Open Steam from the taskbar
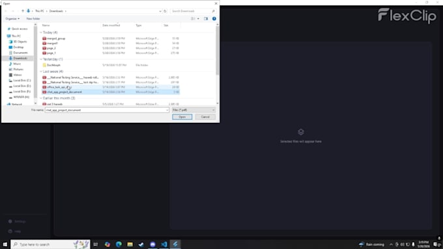 tap(141, 244)
